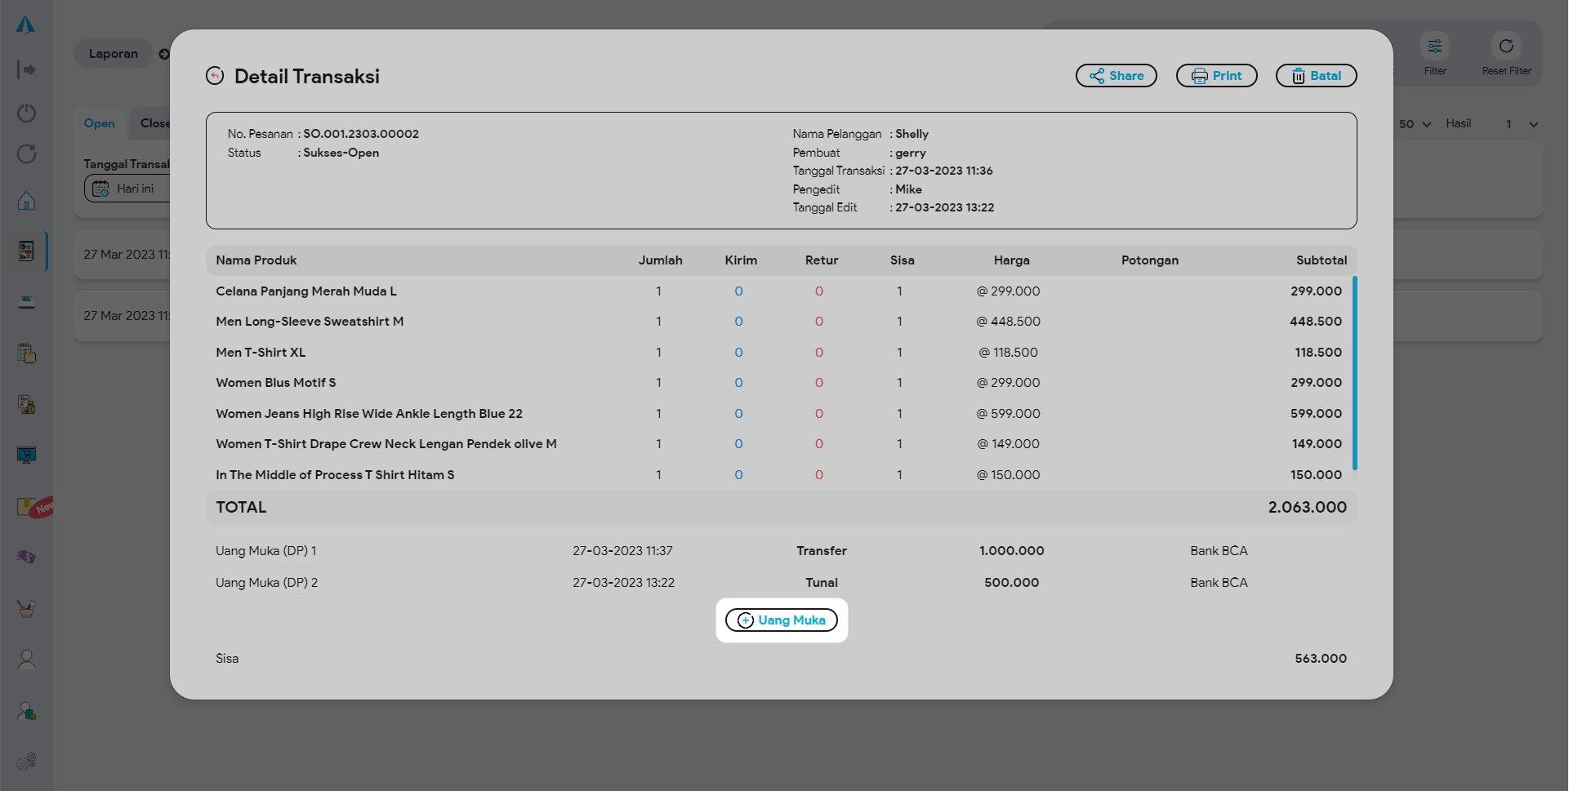Viewport: 1569px width, 791px height.
Task: Open the page number dropdown showing 1
Action: coord(1522,124)
